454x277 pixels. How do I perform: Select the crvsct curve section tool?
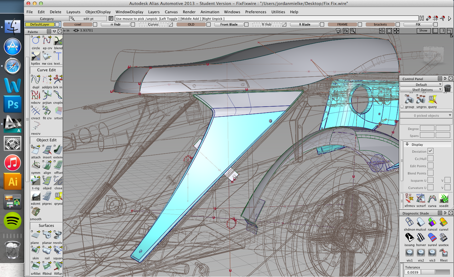click(36, 111)
